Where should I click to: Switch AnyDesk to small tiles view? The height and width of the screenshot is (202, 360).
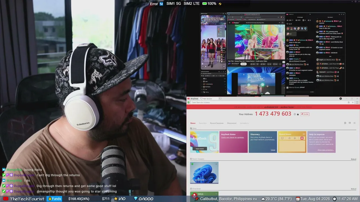click(350, 123)
